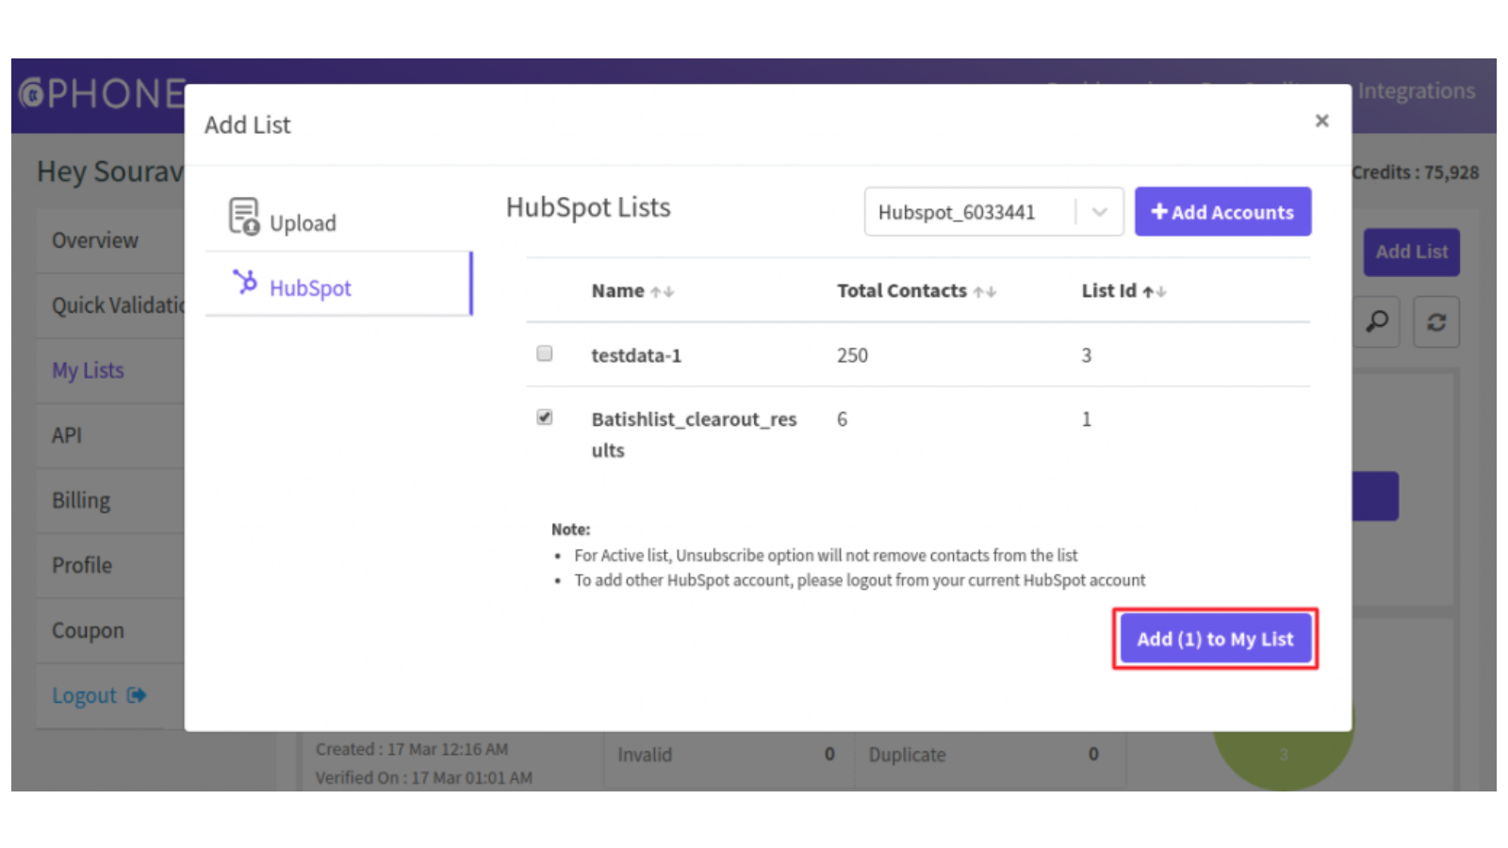
Task: Open My Lists in the sidebar
Action: (x=88, y=370)
